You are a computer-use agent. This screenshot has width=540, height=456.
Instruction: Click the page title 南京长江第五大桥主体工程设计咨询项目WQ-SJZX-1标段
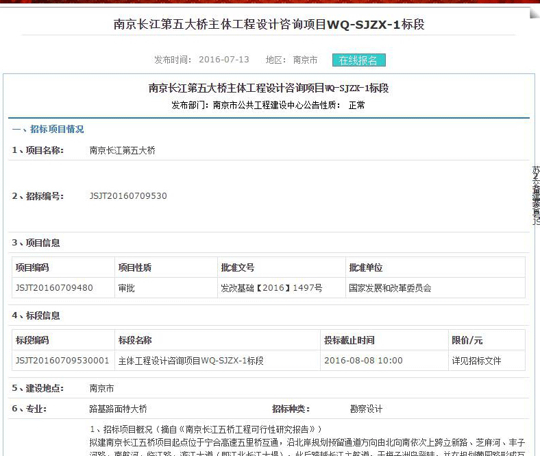[269, 25]
